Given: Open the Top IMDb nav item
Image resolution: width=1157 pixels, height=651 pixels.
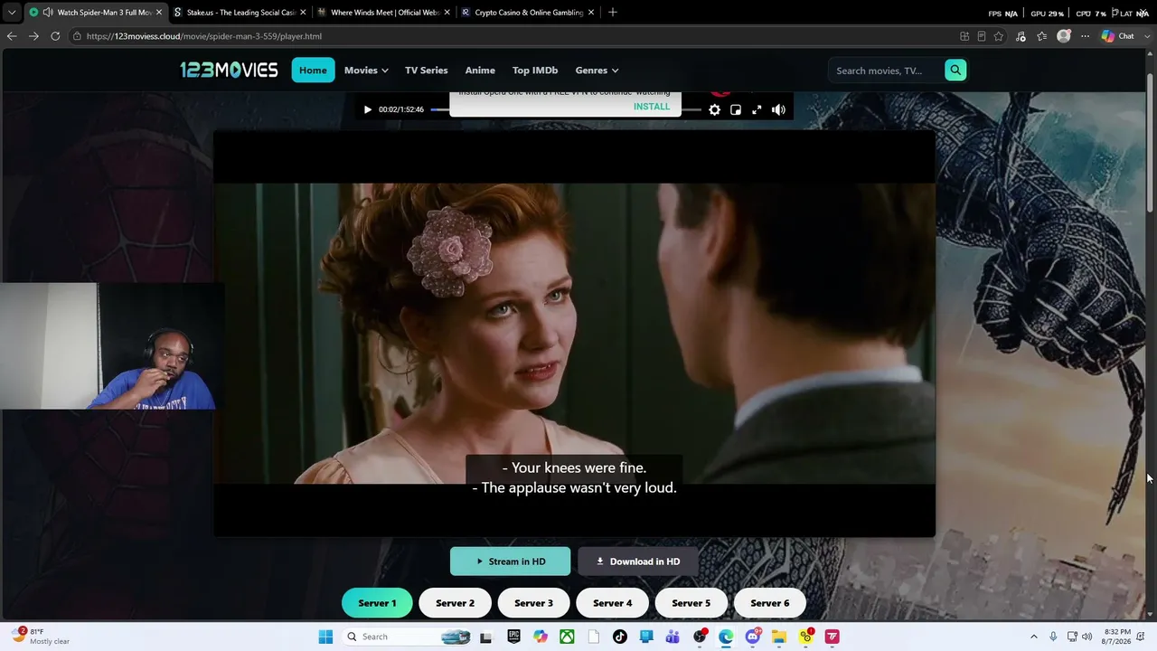Looking at the screenshot, I should pyautogui.click(x=535, y=71).
